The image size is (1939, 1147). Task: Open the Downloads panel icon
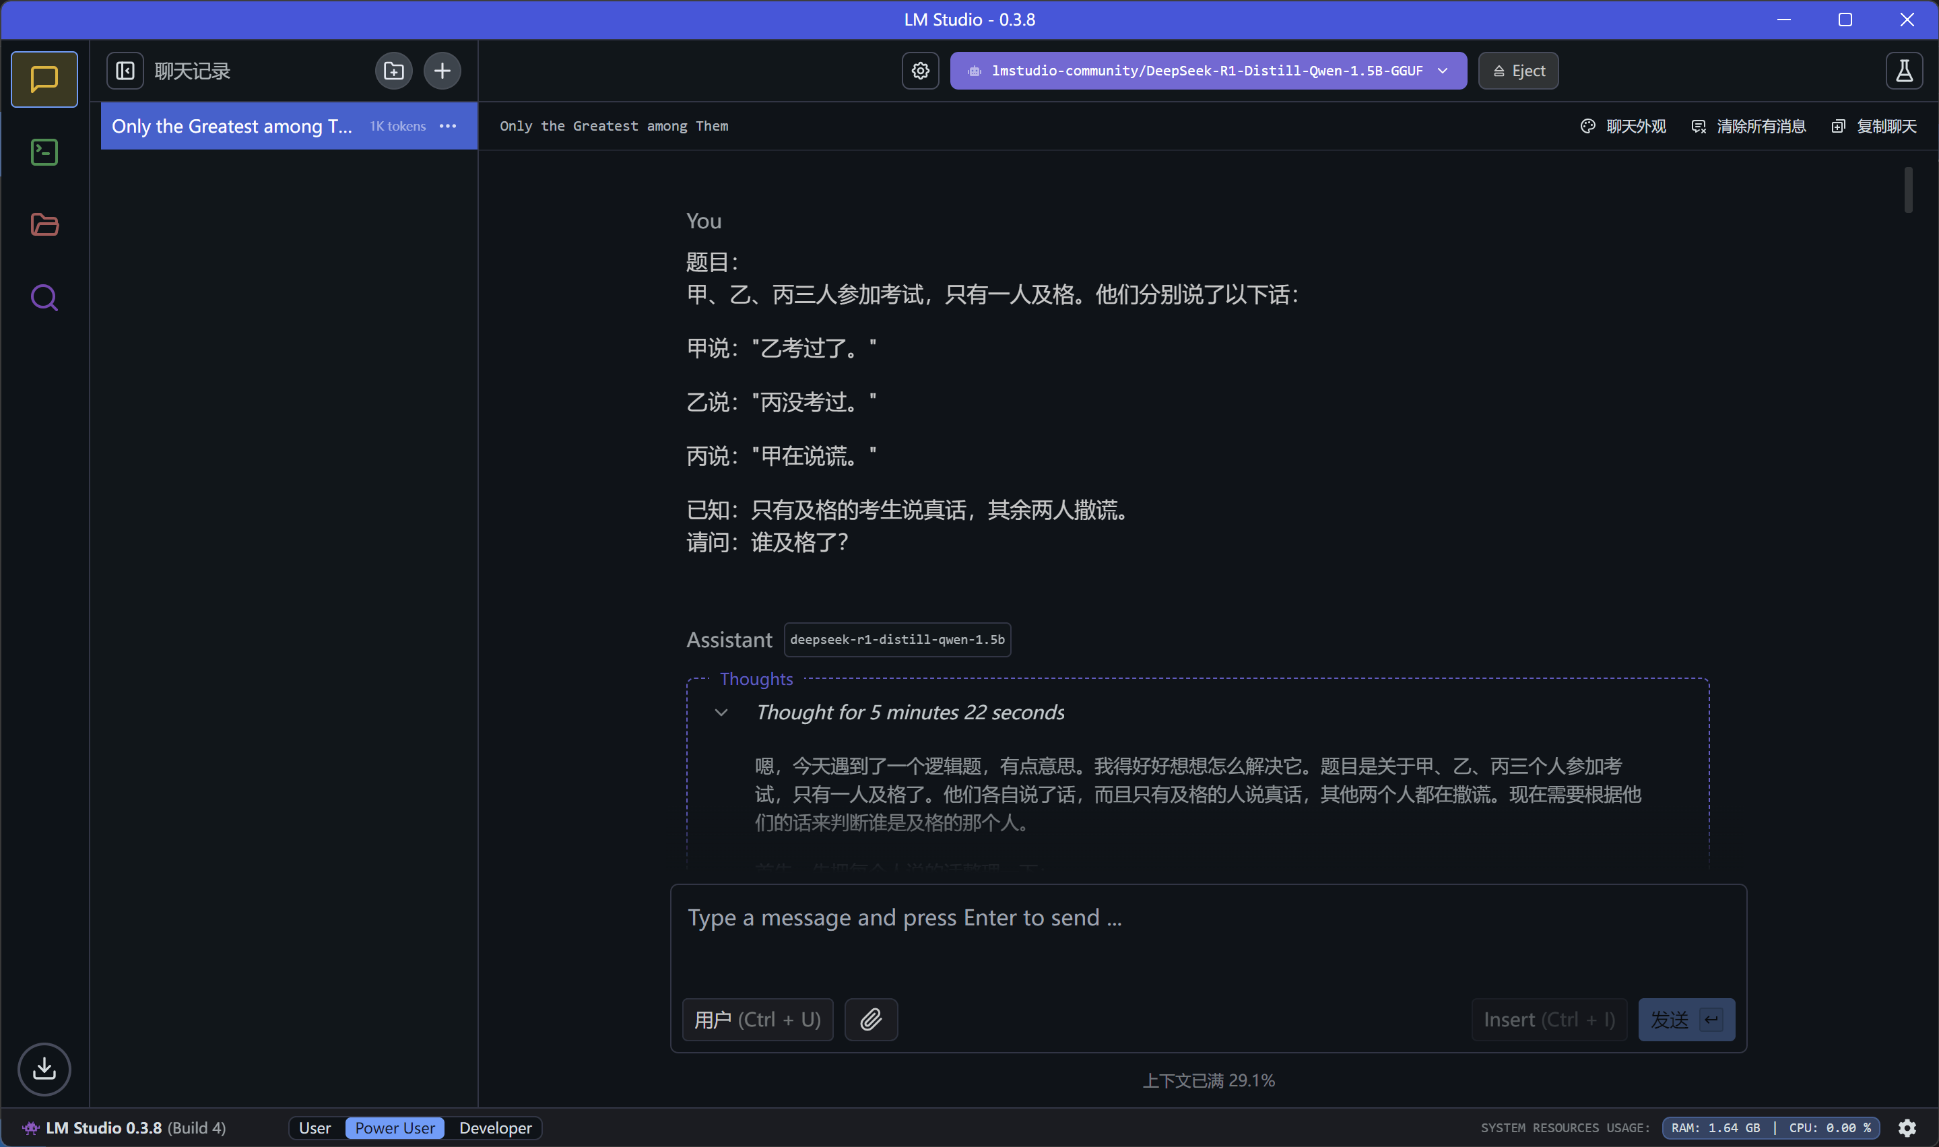tap(44, 1069)
